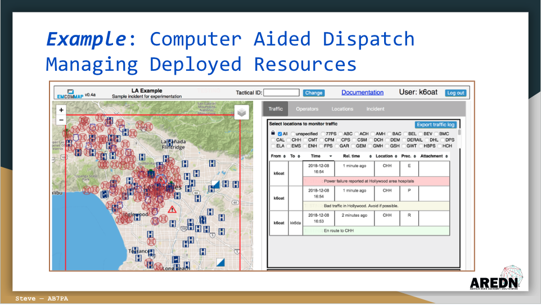Switch to the Operators tab
Viewport: 541px width, 305px height.
pyautogui.click(x=307, y=109)
